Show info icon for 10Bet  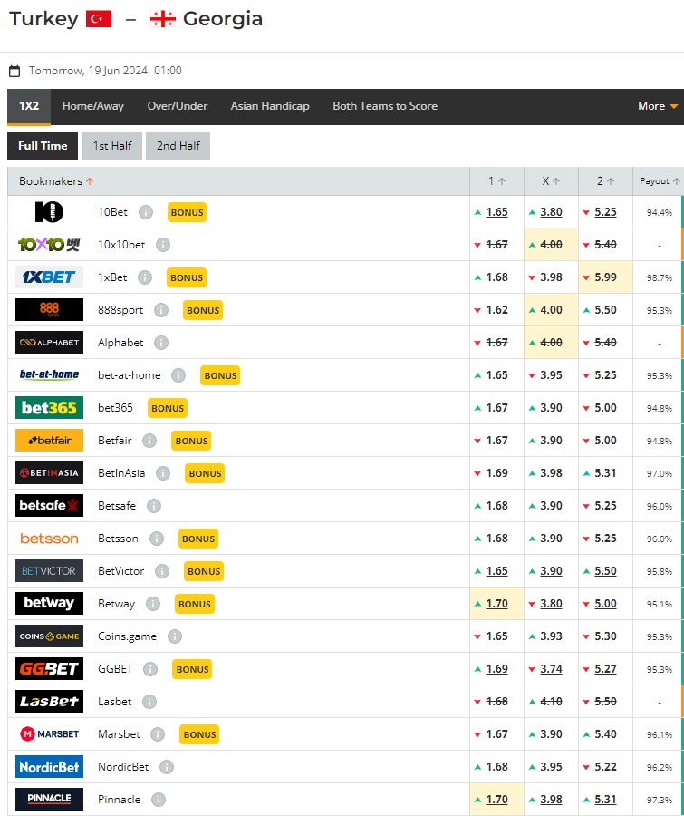(x=146, y=212)
